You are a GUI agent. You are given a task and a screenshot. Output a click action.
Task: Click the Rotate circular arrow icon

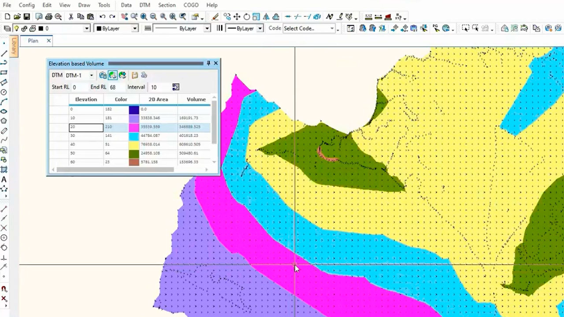pos(247,17)
